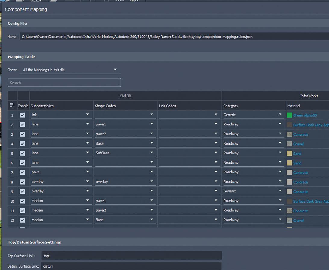
Task: Click the Enable column header
Action: pos(23,106)
